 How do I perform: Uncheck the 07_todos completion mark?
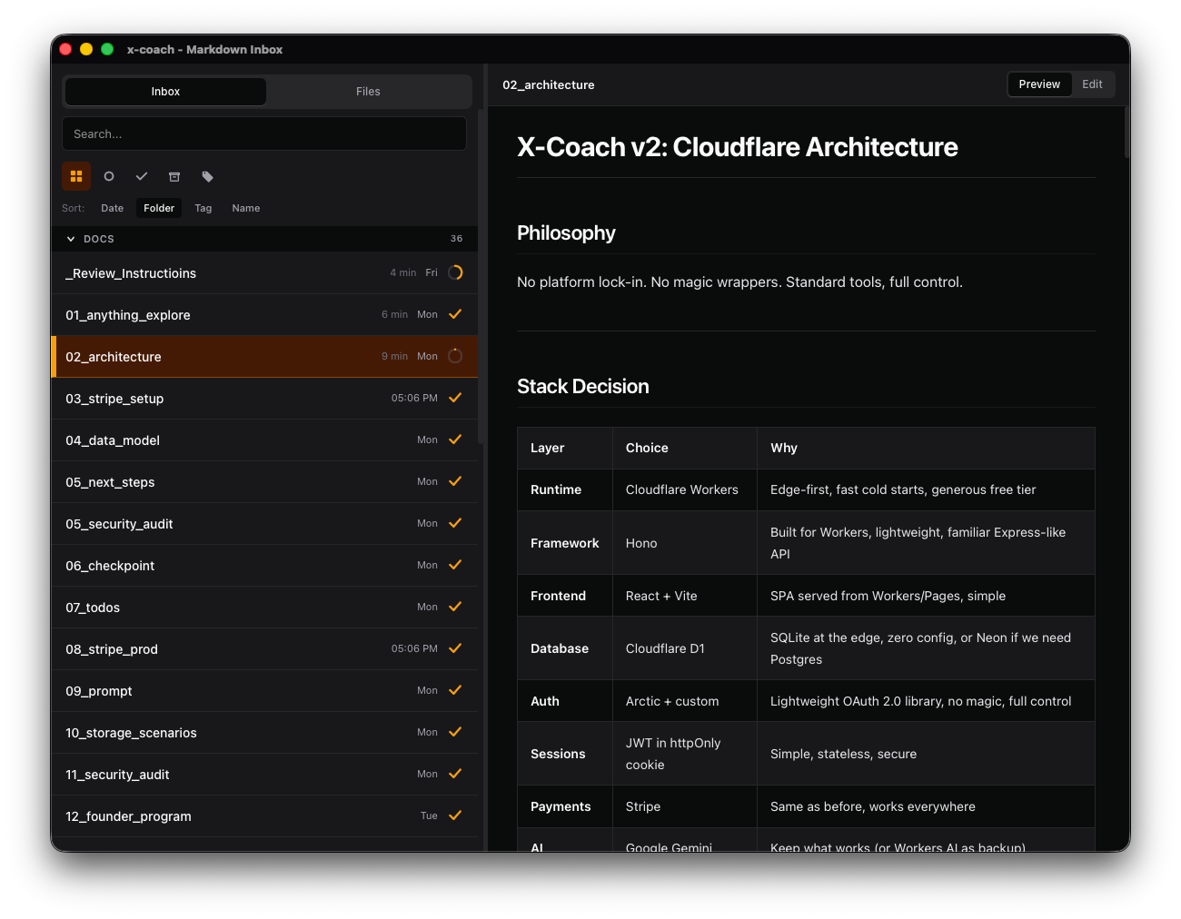pos(456,607)
